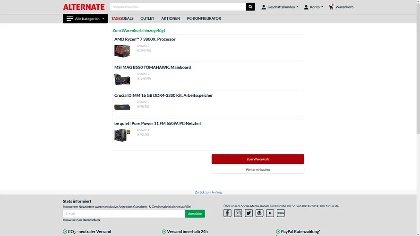Open the Twitter social icon
Screen dimensions: 420x236
[x=249, y=213]
